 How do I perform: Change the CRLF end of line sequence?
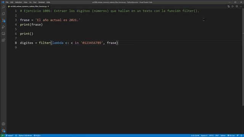pyautogui.click(x=217, y=135)
